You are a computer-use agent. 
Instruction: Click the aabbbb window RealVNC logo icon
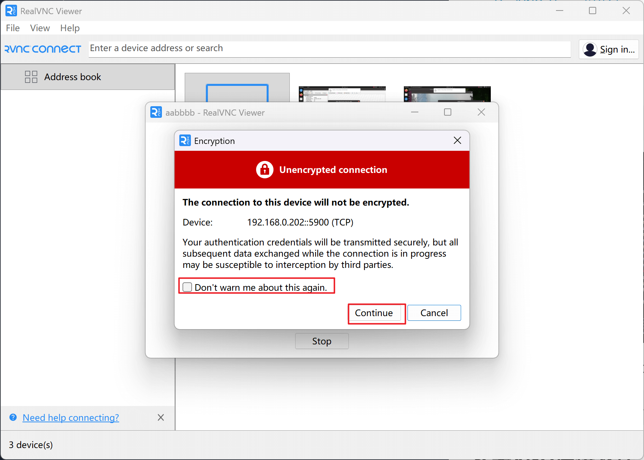coord(156,112)
